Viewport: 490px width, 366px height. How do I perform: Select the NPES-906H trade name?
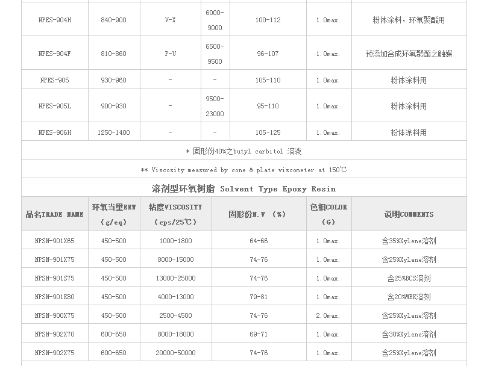click(55, 132)
